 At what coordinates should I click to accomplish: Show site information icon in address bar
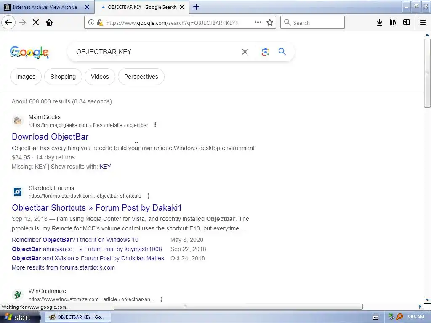(91, 23)
